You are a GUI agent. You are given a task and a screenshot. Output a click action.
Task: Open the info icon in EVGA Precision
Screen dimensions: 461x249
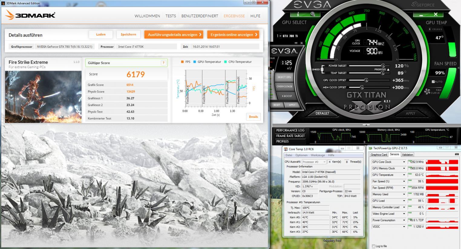coord(298,14)
